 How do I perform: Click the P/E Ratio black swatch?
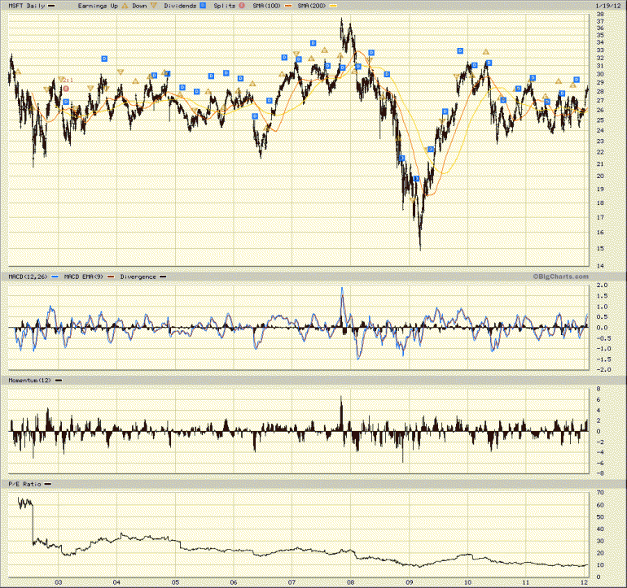point(47,484)
